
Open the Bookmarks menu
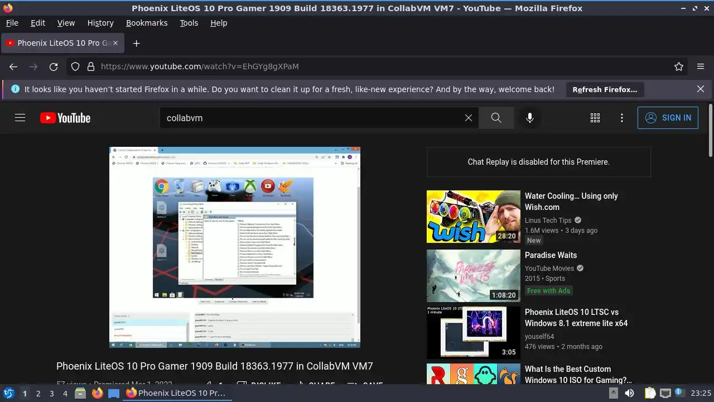click(147, 23)
